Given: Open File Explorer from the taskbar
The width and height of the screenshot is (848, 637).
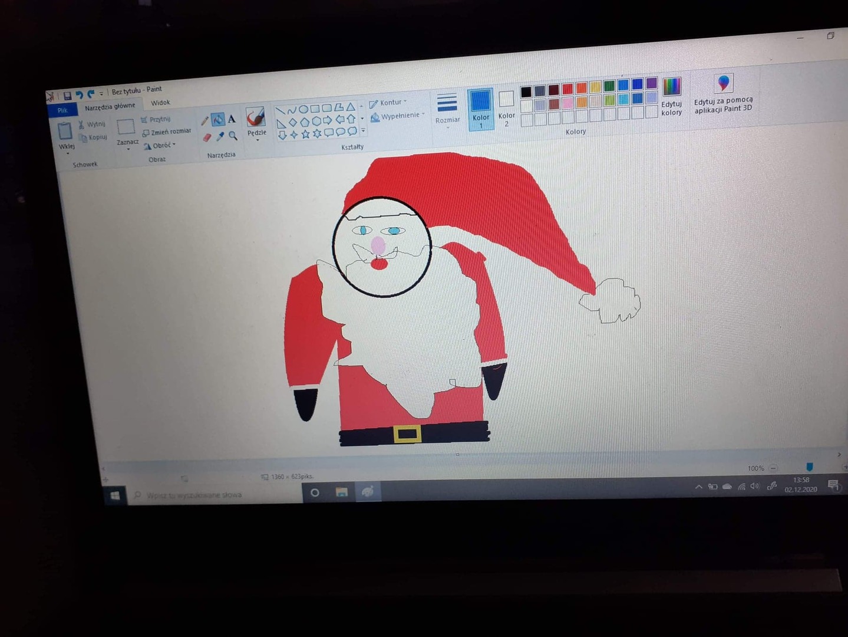Looking at the screenshot, I should point(341,492).
